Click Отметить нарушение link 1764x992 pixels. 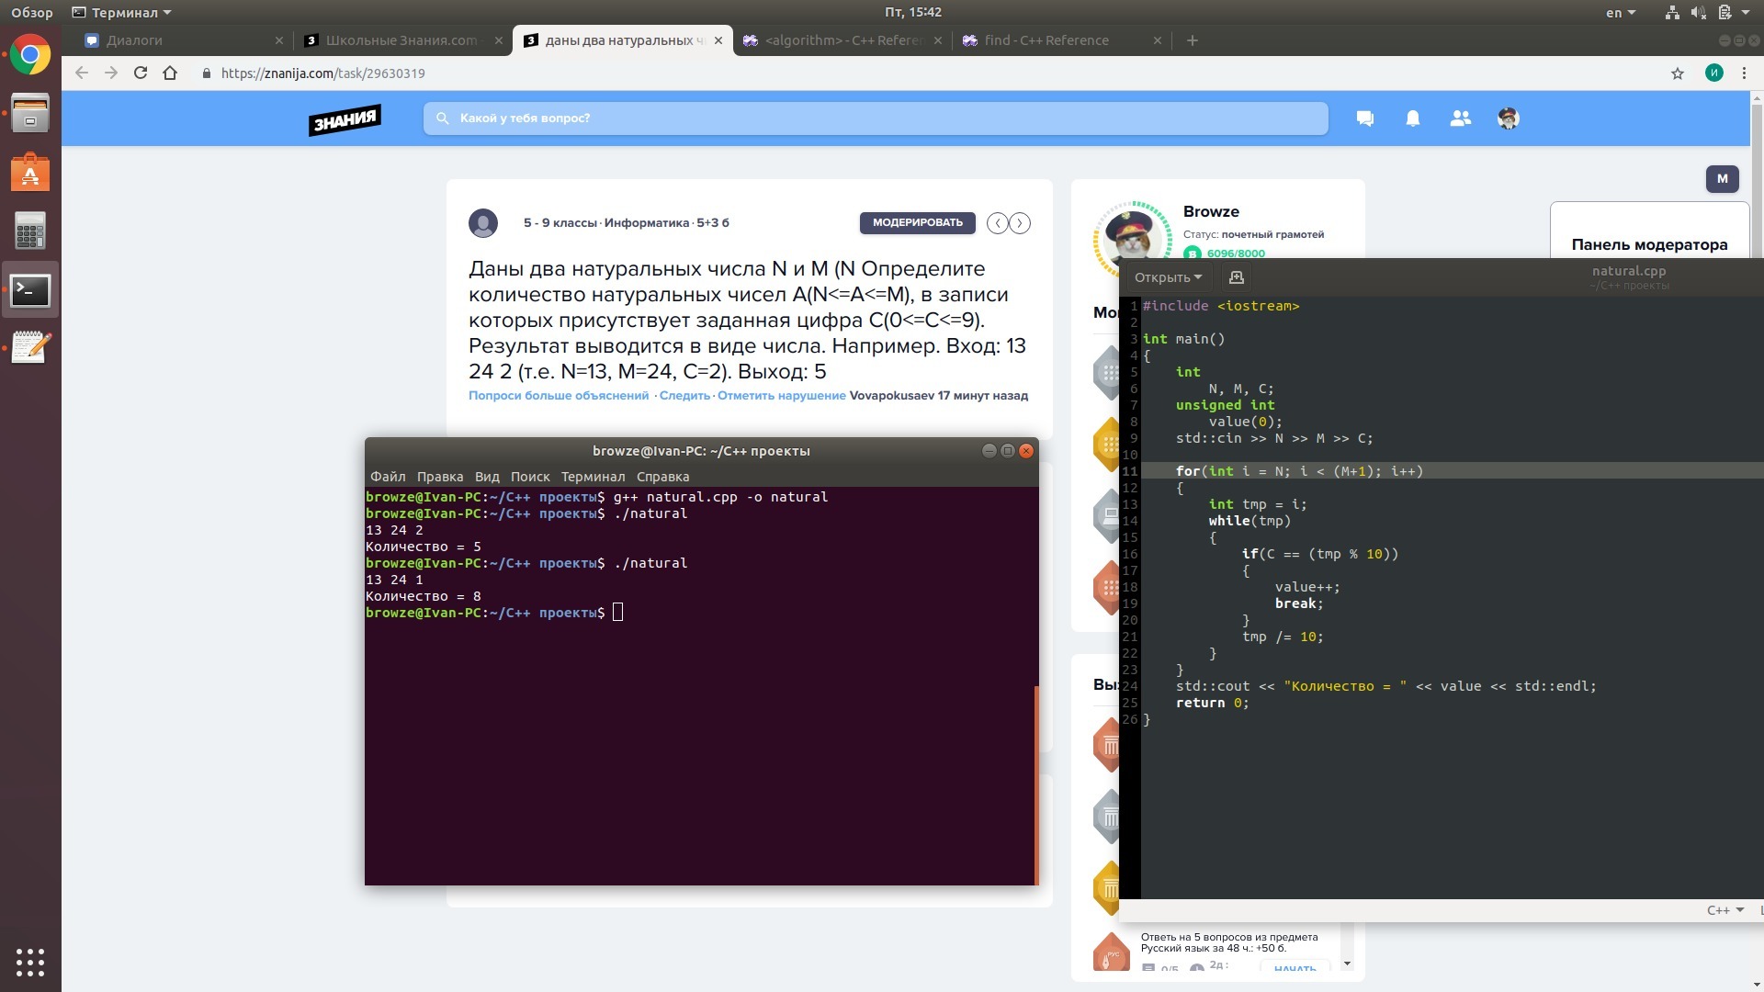click(x=781, y=396)
